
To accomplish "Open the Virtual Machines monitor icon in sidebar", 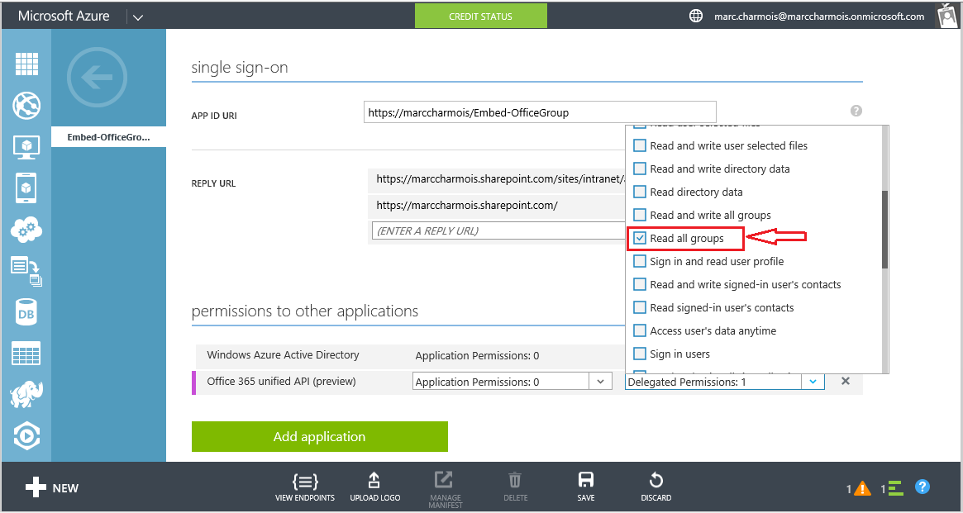I will pos(26,147).
